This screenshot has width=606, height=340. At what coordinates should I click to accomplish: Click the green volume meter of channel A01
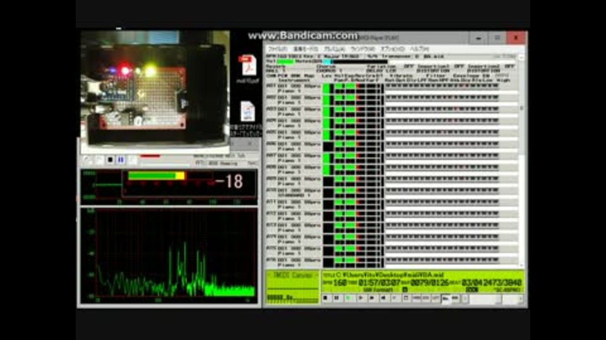326,89
